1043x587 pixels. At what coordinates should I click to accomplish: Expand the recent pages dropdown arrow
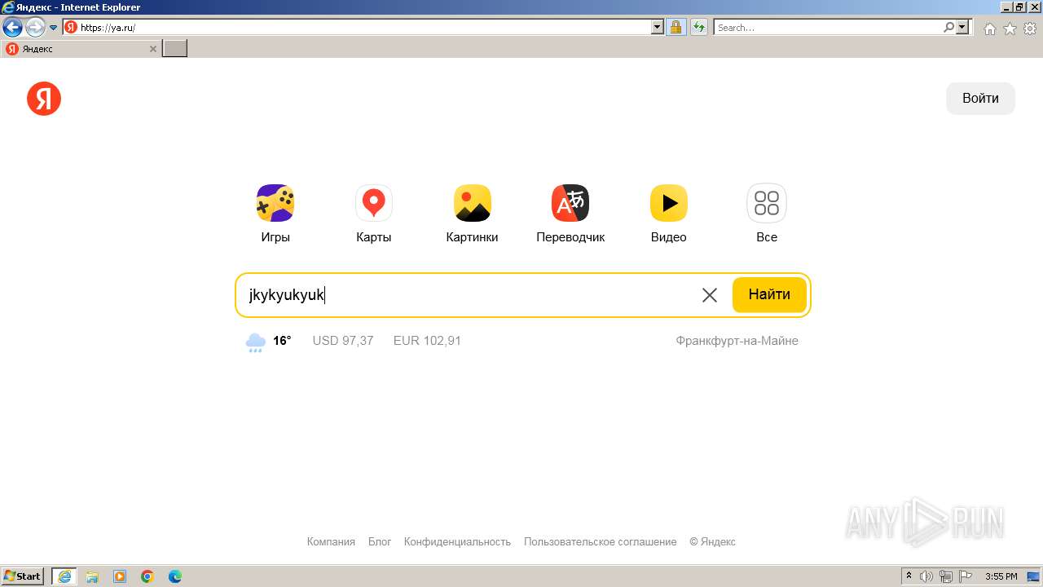[x=54, y=27]
